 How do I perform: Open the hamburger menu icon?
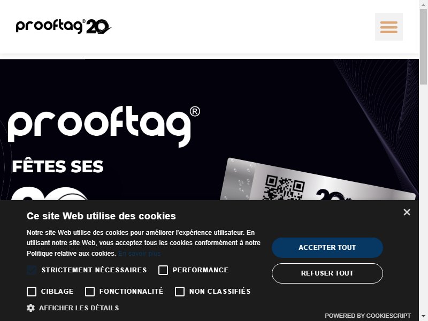(389, 27)
